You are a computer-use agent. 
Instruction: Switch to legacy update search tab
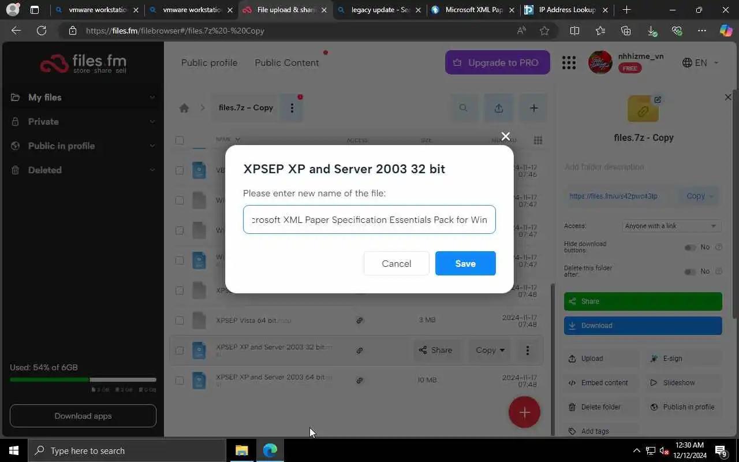[x=379, y=10]
